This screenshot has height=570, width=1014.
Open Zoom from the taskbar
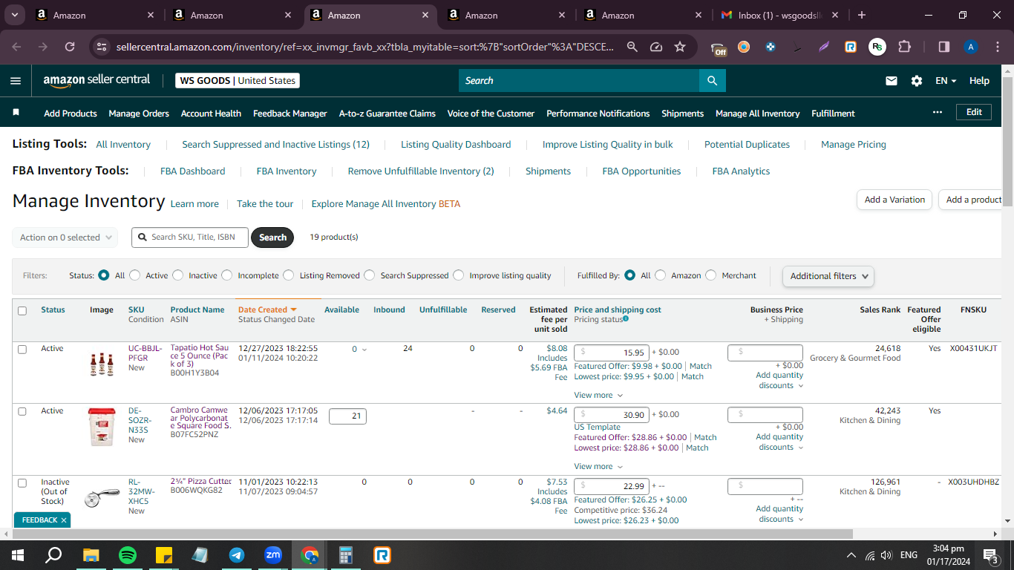pyautogui.click(x=273, y=555)
